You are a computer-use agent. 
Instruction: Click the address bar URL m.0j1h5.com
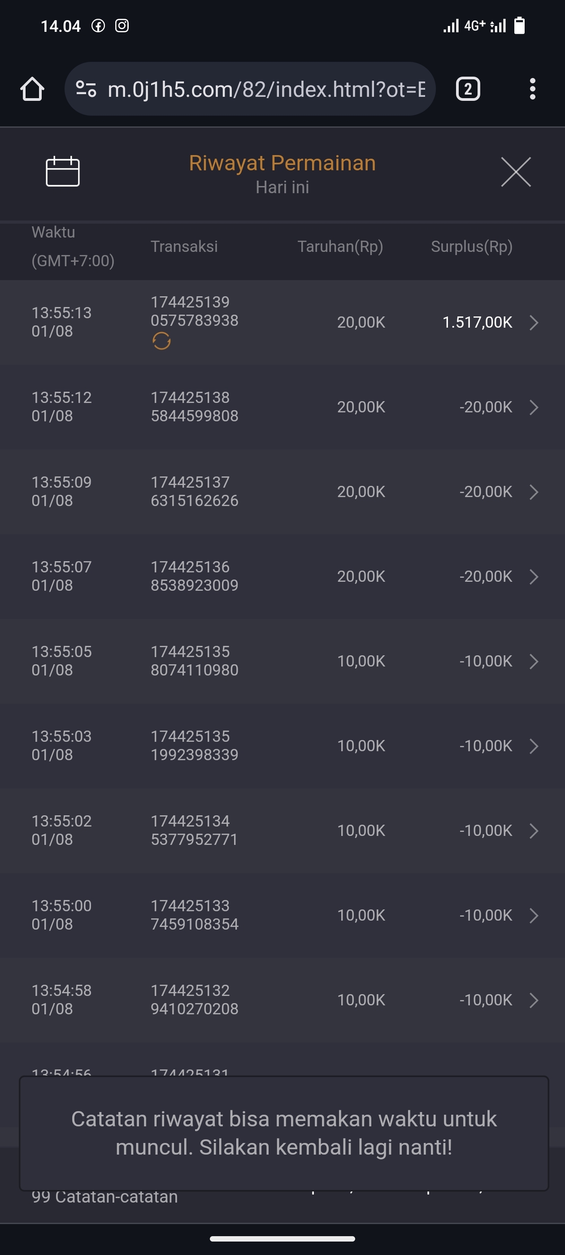(265, 89)
